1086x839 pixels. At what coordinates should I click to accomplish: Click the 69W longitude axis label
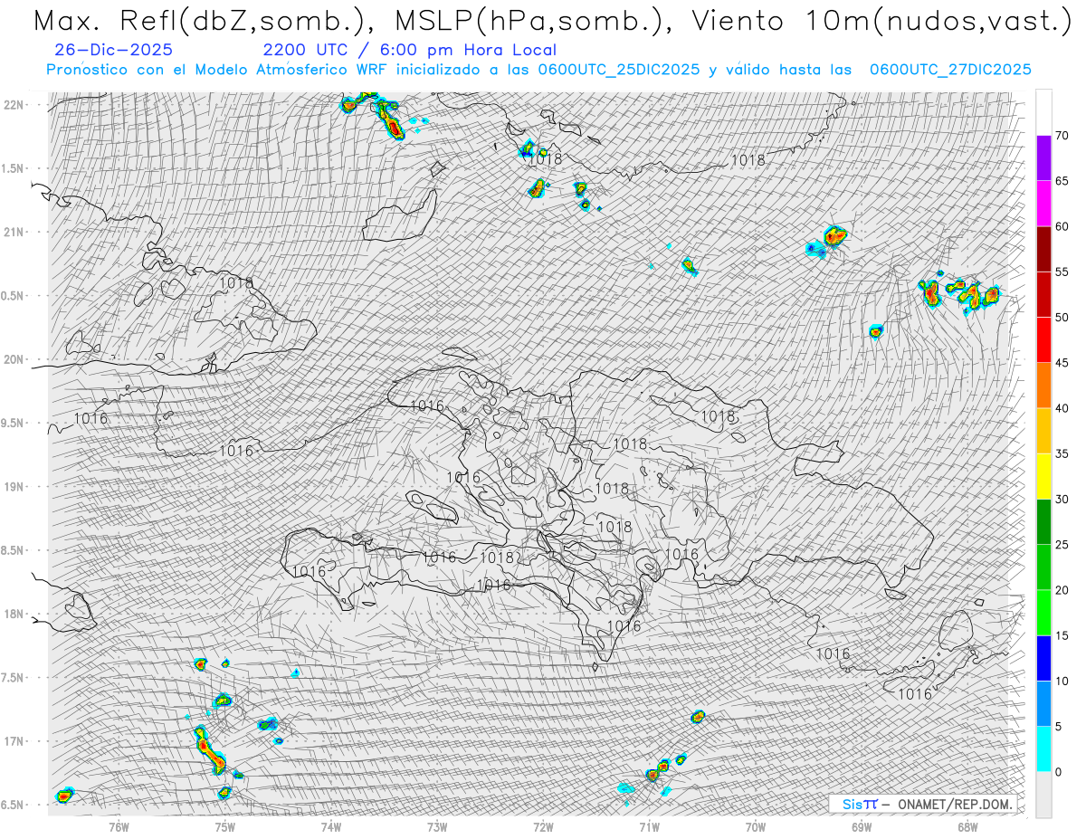click(861, 825)
